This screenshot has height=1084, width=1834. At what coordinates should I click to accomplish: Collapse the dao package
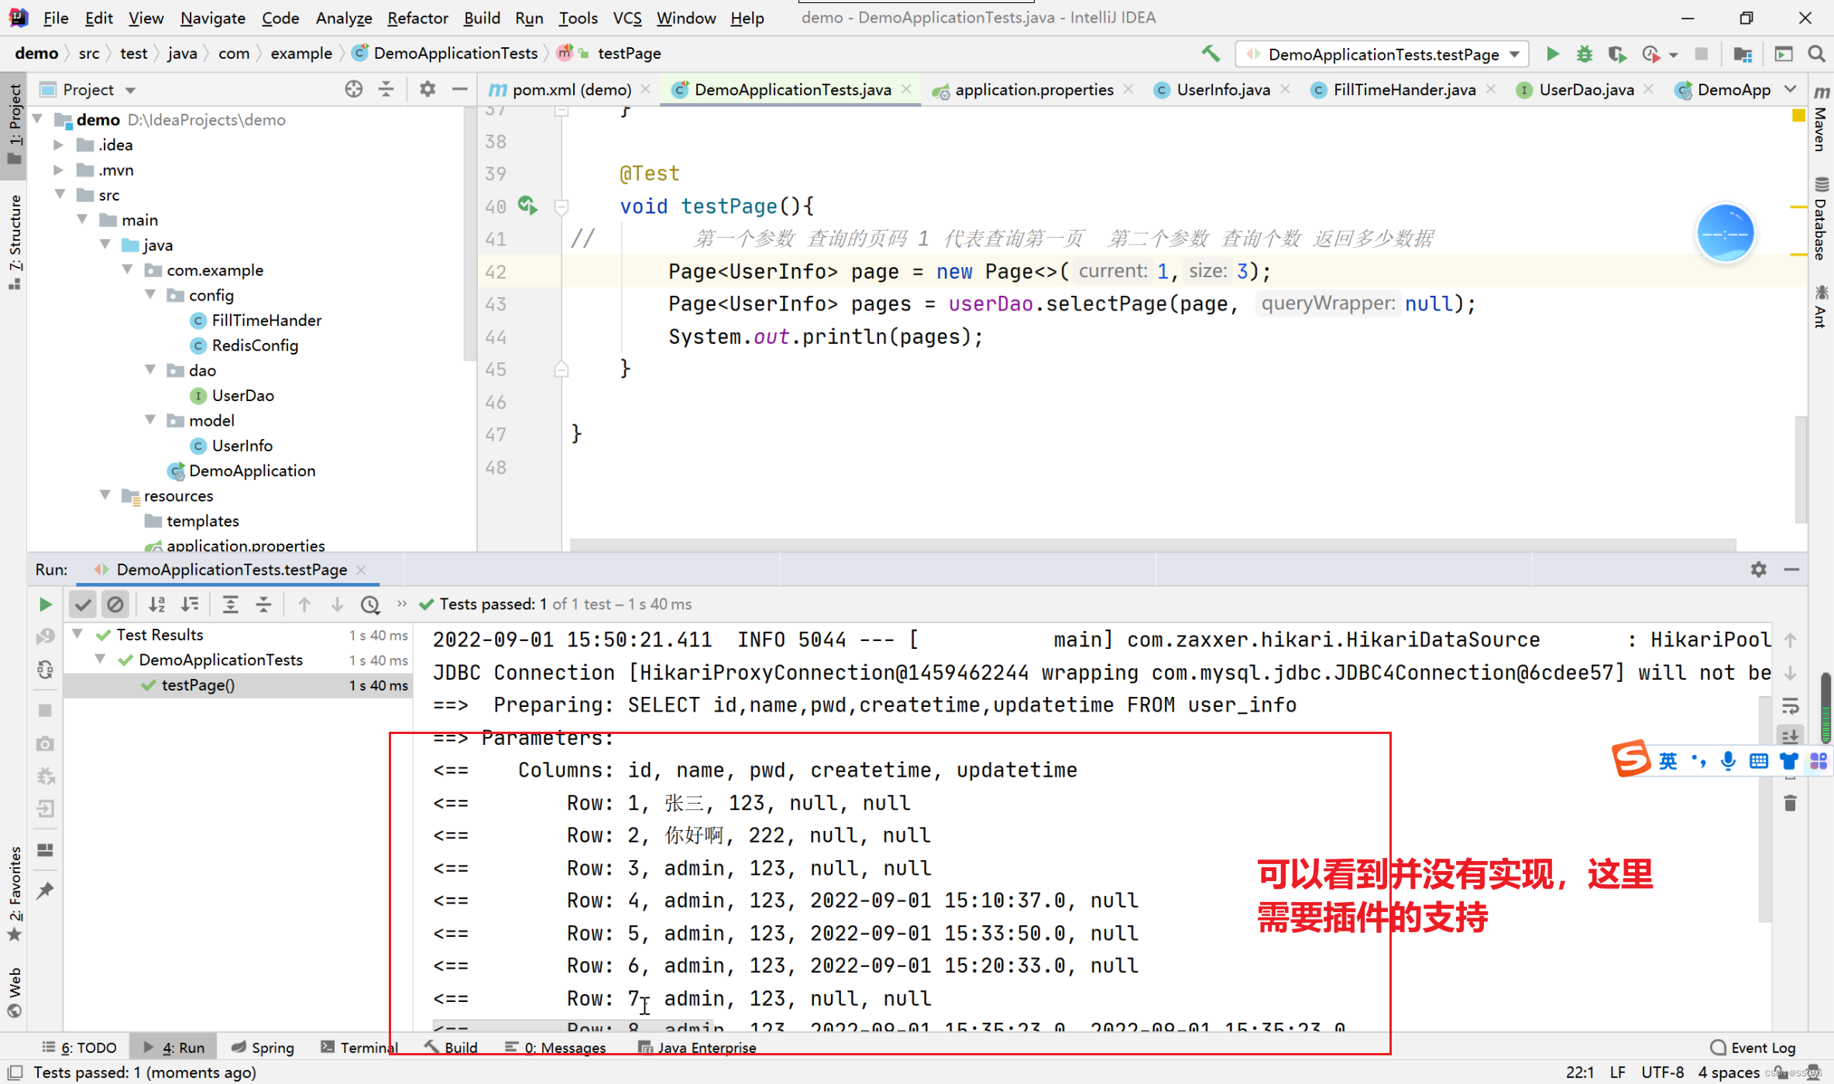pyautogui.click(x=150, y=370)
